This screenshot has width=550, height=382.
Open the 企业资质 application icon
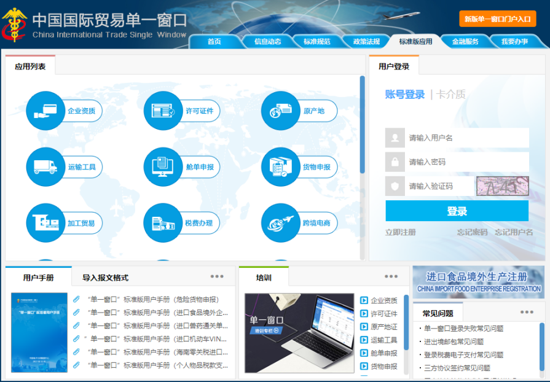click(x=45, y=111)
